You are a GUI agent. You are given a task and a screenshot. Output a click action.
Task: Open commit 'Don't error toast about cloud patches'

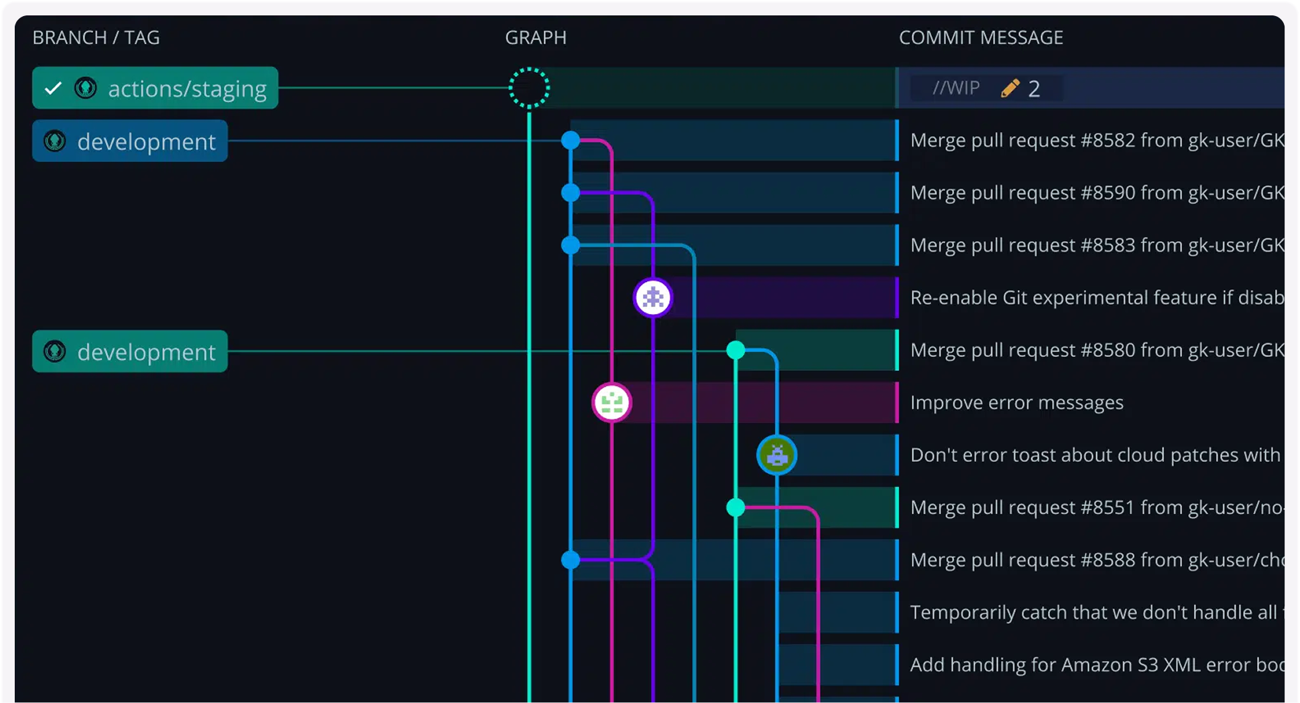coord(1096,455)
